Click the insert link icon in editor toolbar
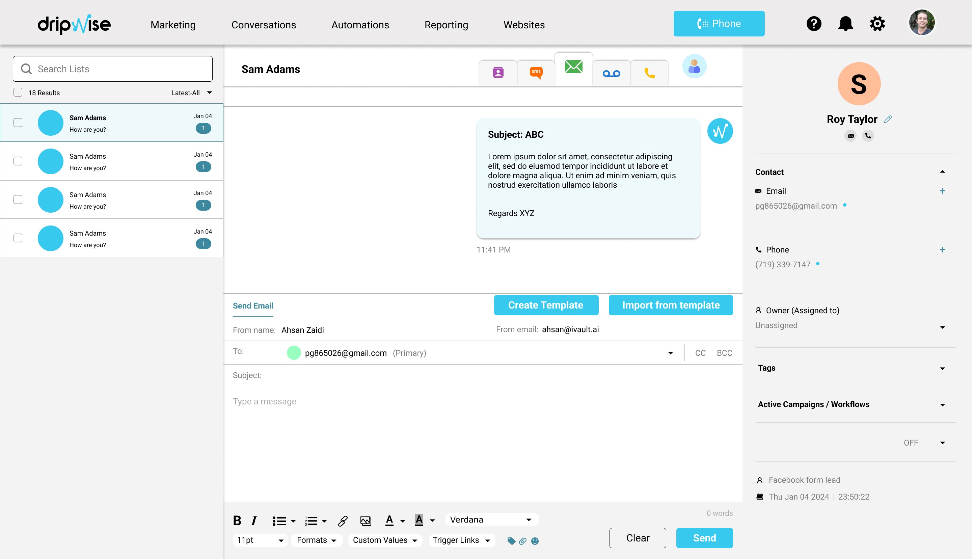Image resolution: width=972 pixels, height=559 pixels. (343, 521)
